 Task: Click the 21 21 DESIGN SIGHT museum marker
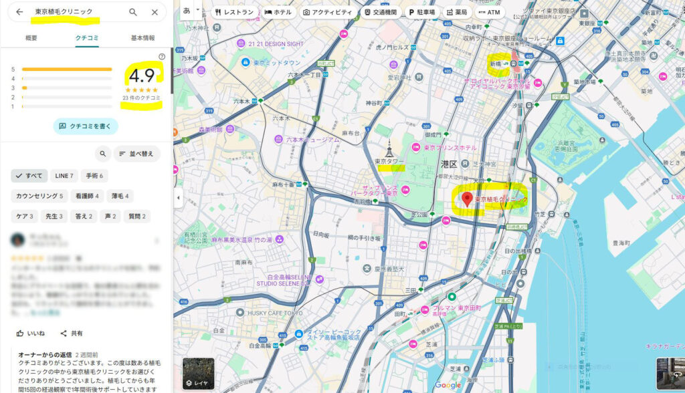(241, 43)
